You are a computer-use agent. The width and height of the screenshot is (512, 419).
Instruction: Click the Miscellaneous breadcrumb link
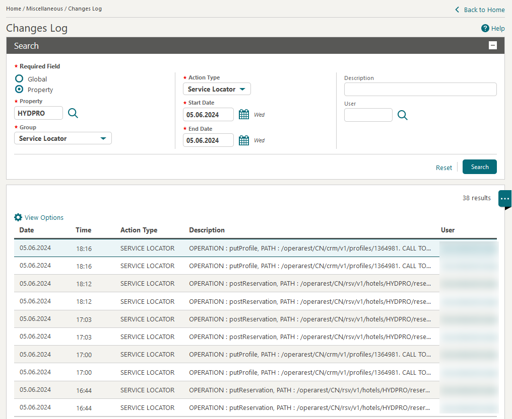(x=44, y=9)
